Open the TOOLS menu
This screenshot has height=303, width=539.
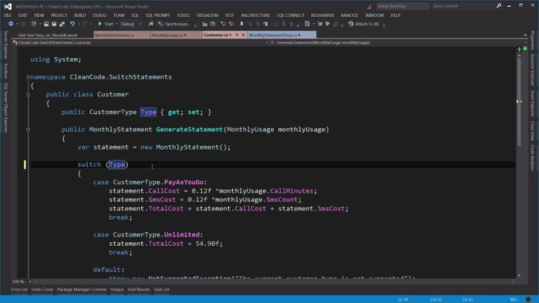[x=183, y=15]
